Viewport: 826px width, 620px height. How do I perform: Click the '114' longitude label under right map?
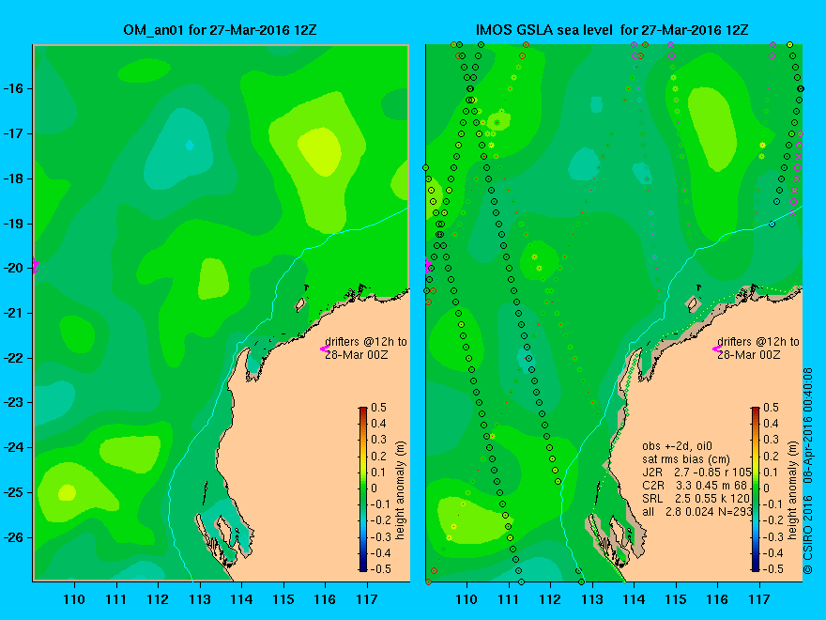pos(634,599)
